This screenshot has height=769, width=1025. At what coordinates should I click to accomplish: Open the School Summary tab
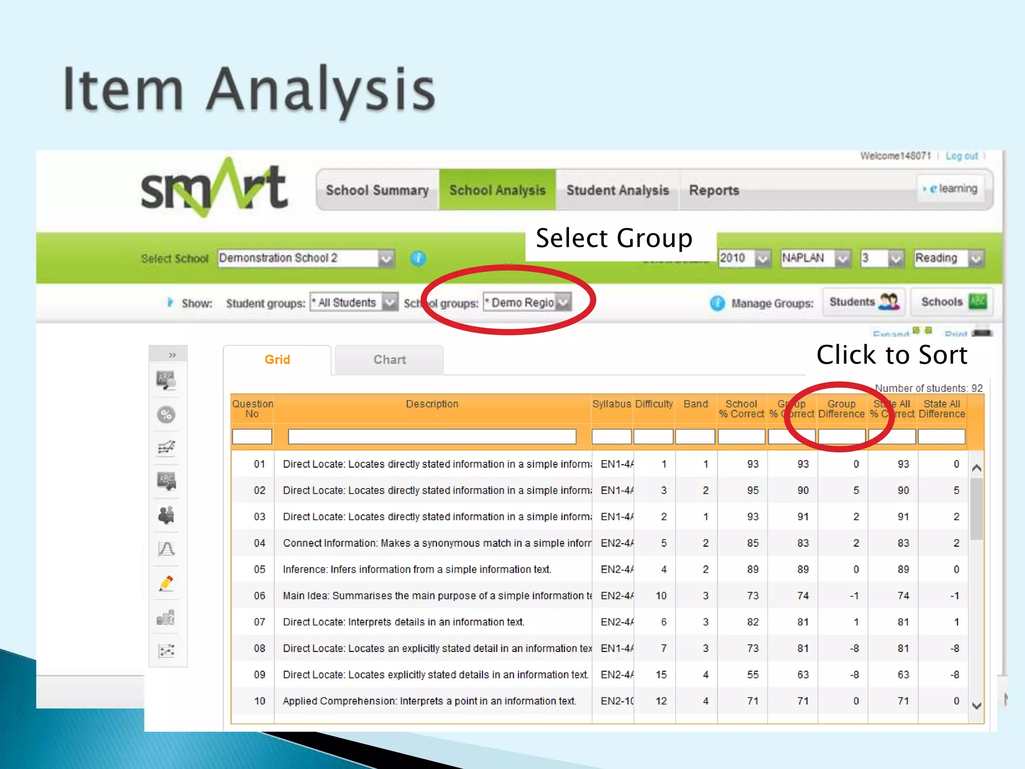(377, 190)
